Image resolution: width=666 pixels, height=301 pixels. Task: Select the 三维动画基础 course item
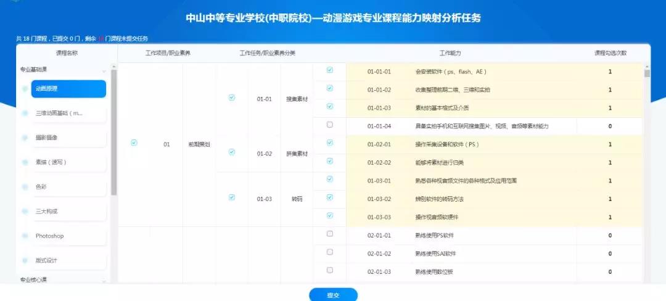click(x=69, y=113)
